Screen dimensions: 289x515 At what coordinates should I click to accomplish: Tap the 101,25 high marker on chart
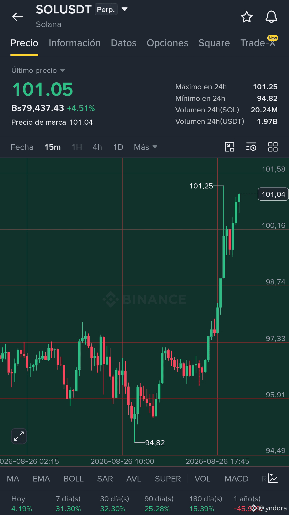click(201, 186)
